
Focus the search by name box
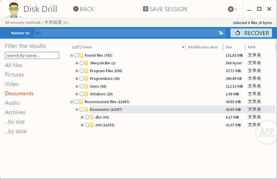(32, 56)
